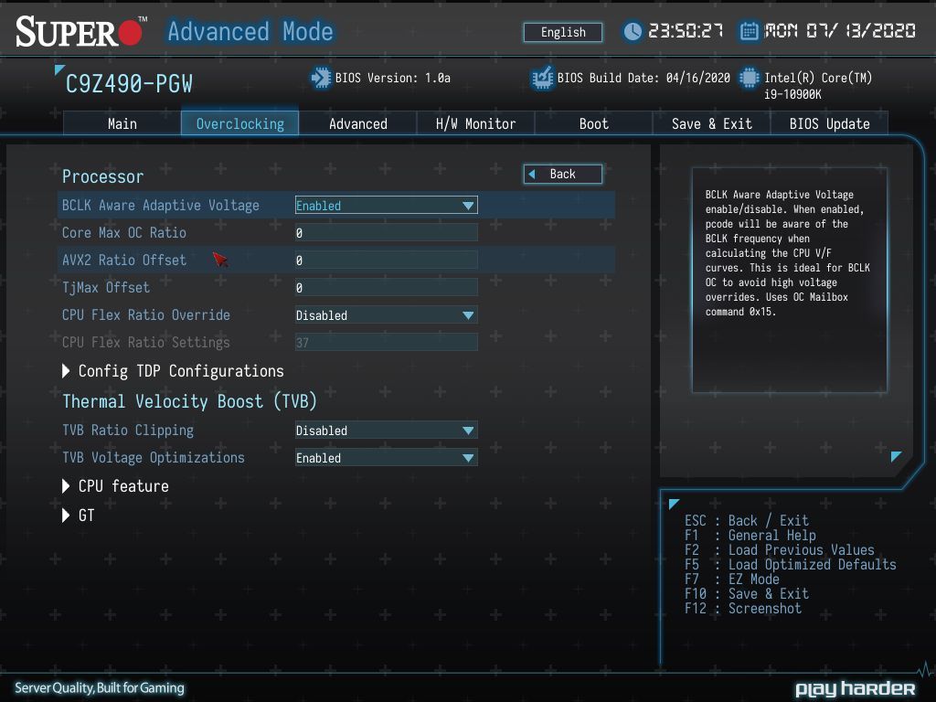Click the F7 : EZ Mode hint
Screen dimensions: 936x702
coord(732,579)
